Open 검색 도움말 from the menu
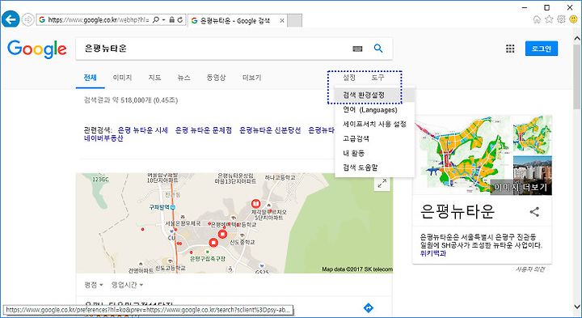The image size is (582, 318). click(x=374, y=167)
